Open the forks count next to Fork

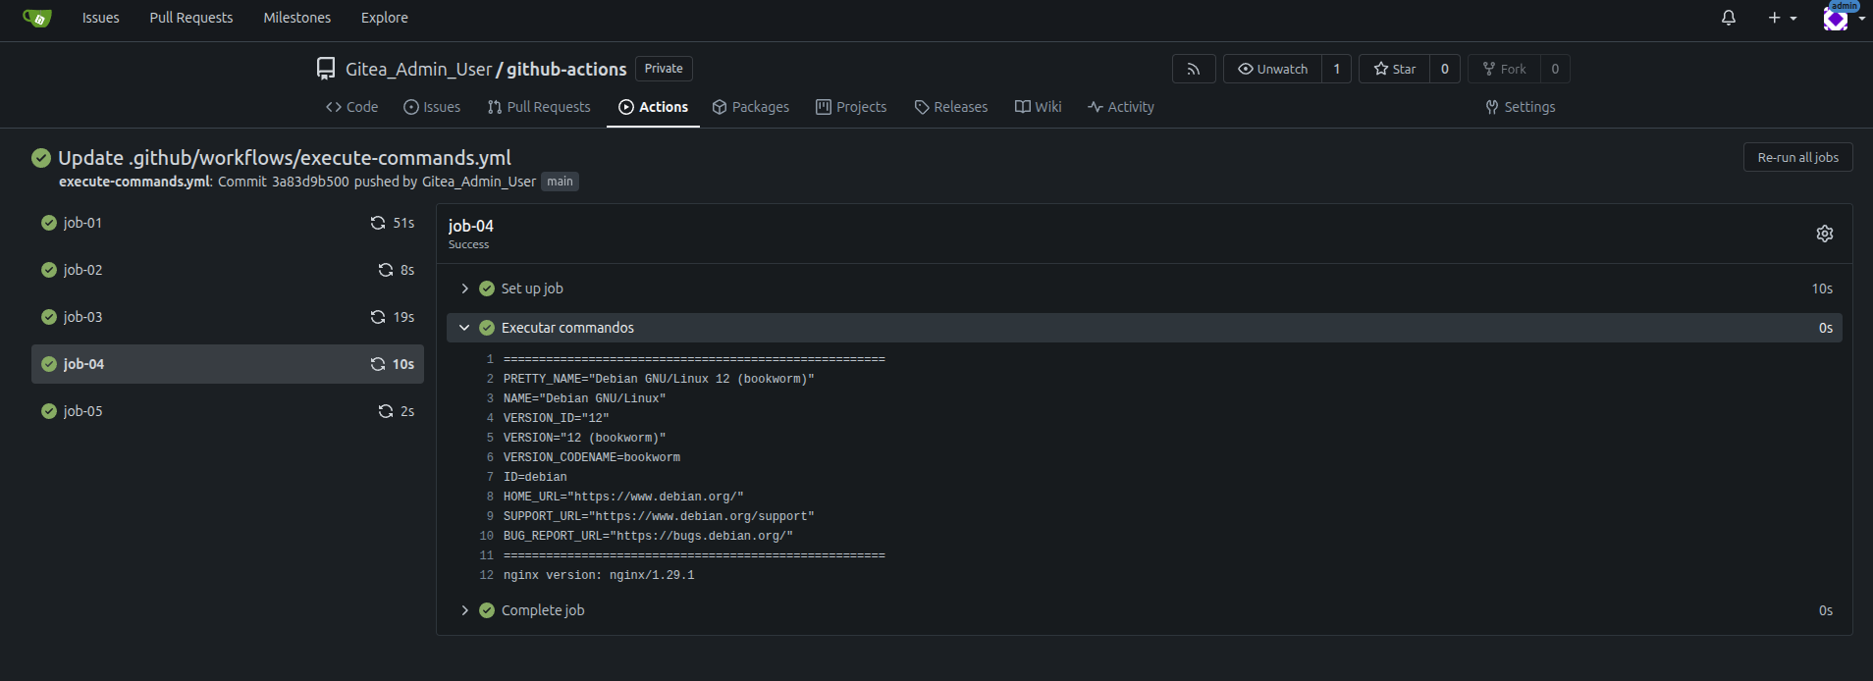[1555, 69]
